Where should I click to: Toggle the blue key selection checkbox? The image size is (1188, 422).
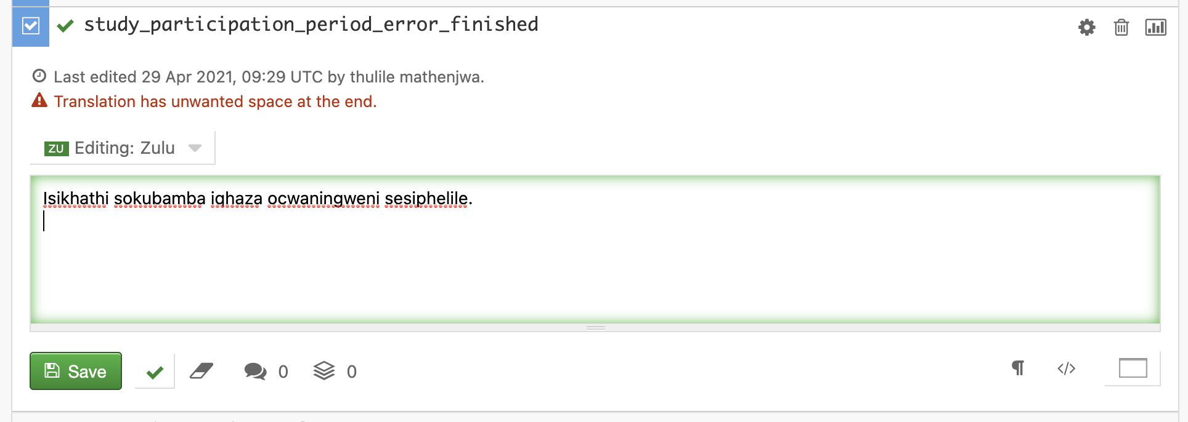pos(31,26)
